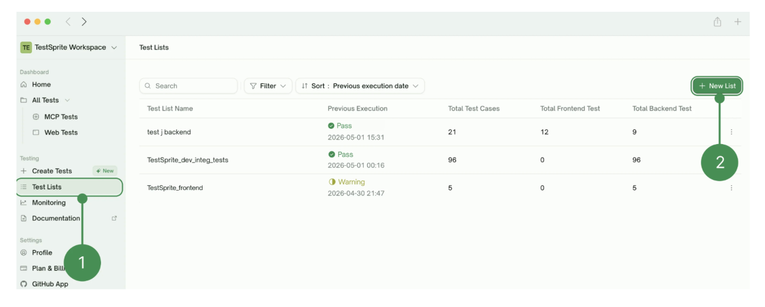Open the test j backend list

pos(169,132)
